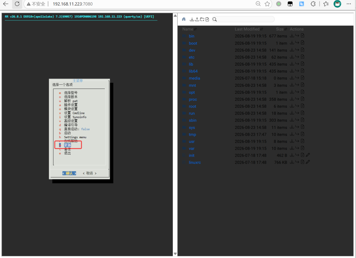Create a new folder via toolbar icon
Screen dimensions: 356x258
coord(202,19)
